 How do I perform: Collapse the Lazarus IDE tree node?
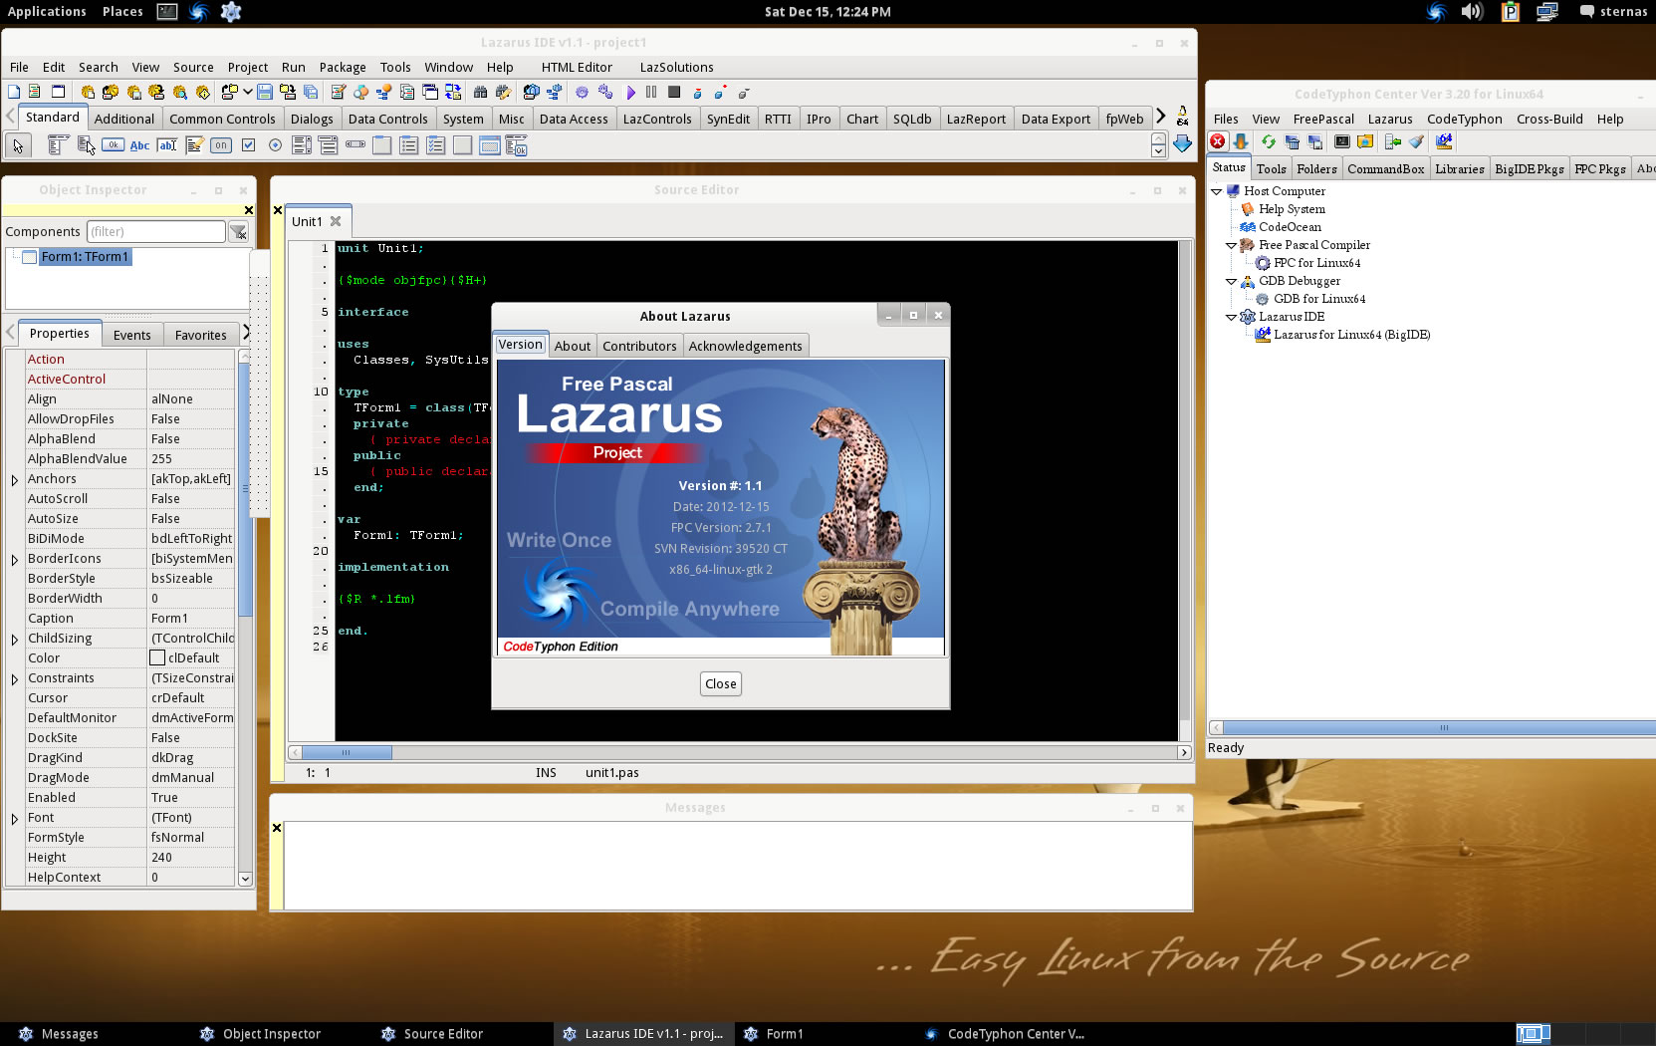tap(1231, 317)
